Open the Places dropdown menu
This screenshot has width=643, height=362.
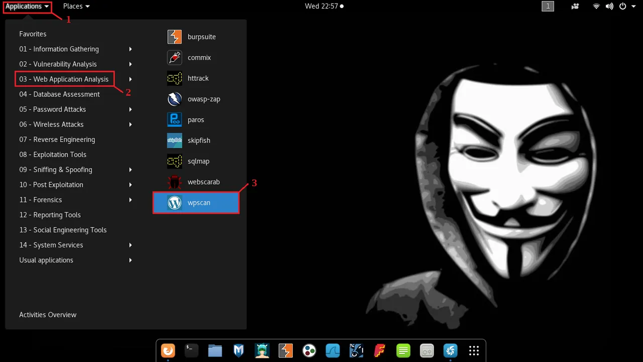pyautogui.click(x=76, y=7)
